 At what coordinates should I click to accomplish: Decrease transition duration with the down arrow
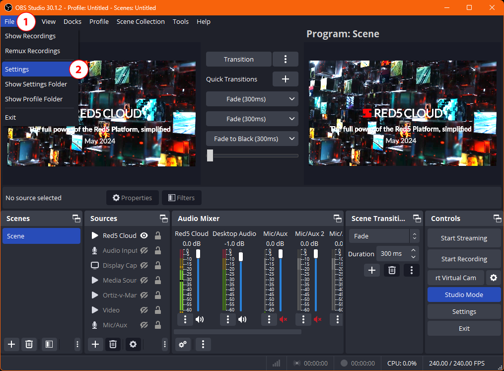pos(413,257)
